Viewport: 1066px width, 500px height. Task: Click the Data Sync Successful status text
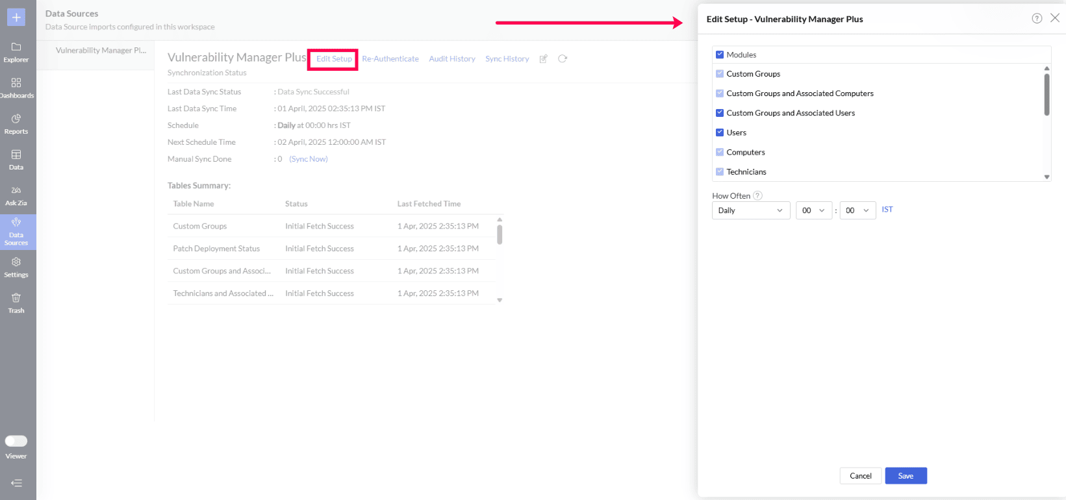pos(313,92)
